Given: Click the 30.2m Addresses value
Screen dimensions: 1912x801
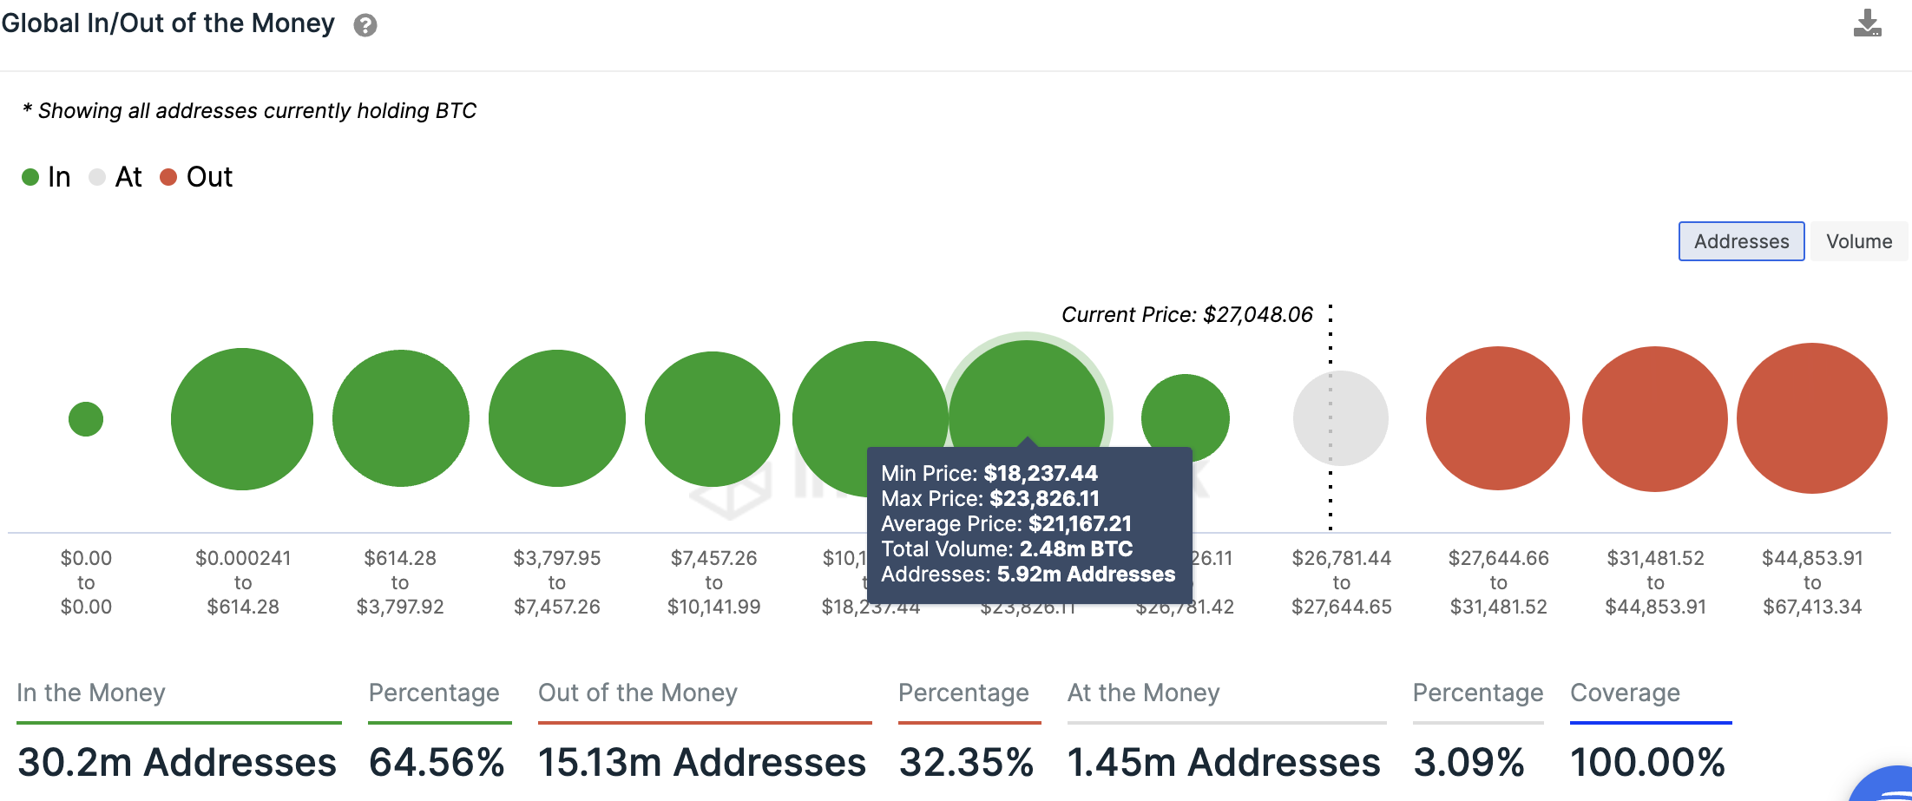Looking at the screenshot, I should click(x=177, y=763).
